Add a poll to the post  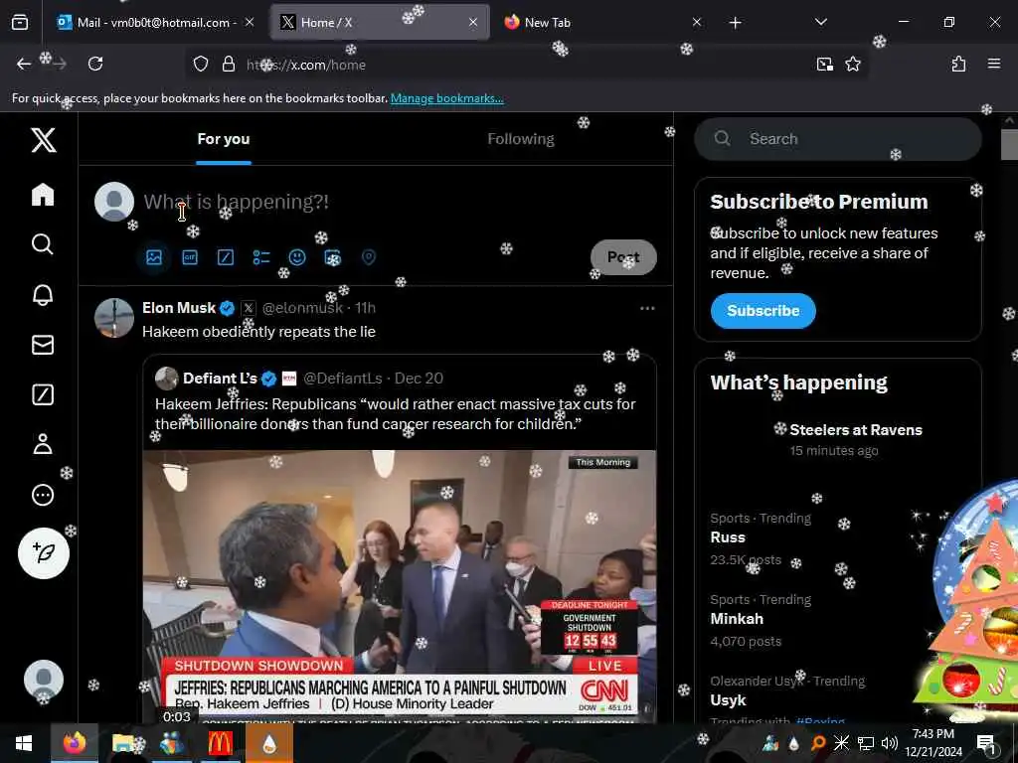click(261, 257)
